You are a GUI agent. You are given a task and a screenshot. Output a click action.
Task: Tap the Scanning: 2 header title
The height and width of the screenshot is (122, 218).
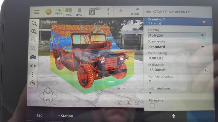point(156,19)
